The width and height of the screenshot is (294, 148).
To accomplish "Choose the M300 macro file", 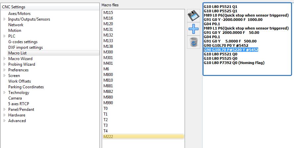I will (x=108, y=52).
